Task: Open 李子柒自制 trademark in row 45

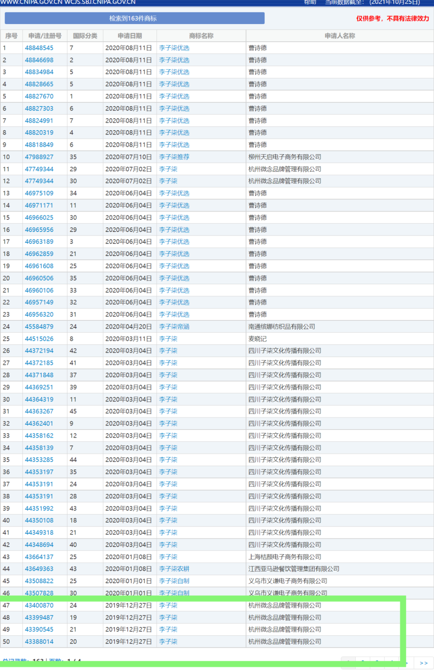Action: tap(174, 581)
